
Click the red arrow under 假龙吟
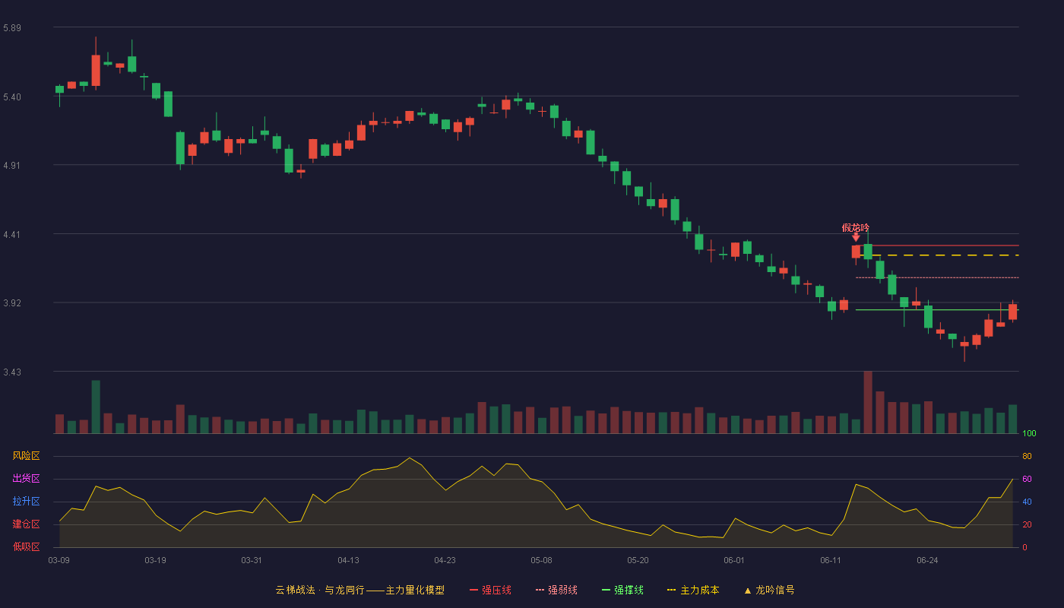[x=856, y=238]
